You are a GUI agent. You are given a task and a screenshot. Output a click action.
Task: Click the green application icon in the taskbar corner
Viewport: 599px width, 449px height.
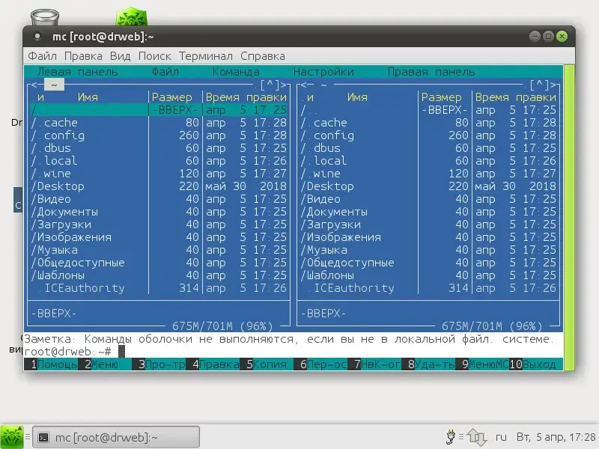(x=13, y=436)
